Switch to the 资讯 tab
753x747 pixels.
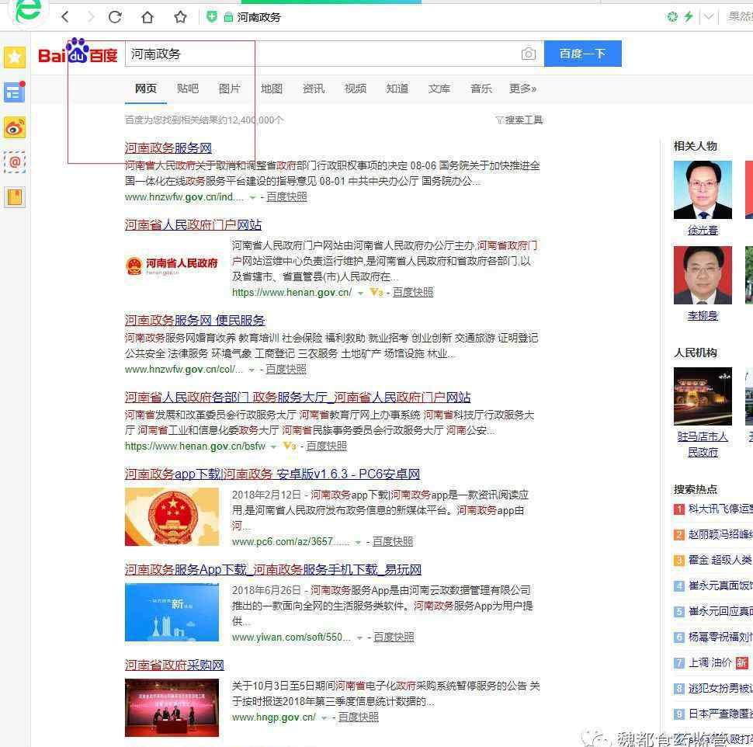coord(313,89)
